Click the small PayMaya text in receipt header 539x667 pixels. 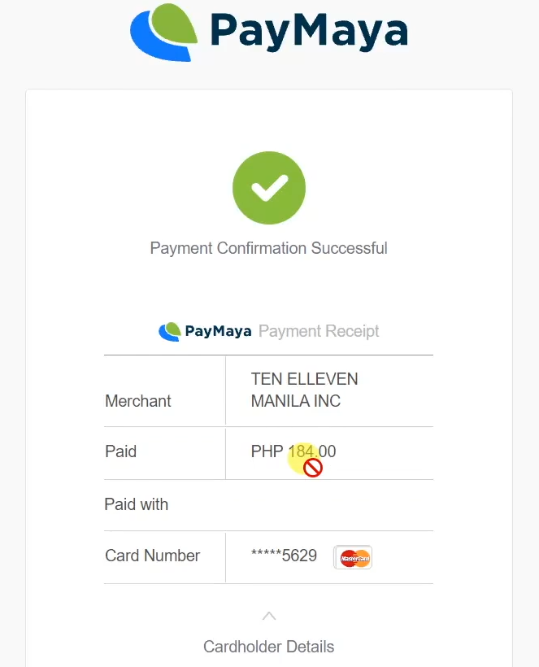point(218,331)
